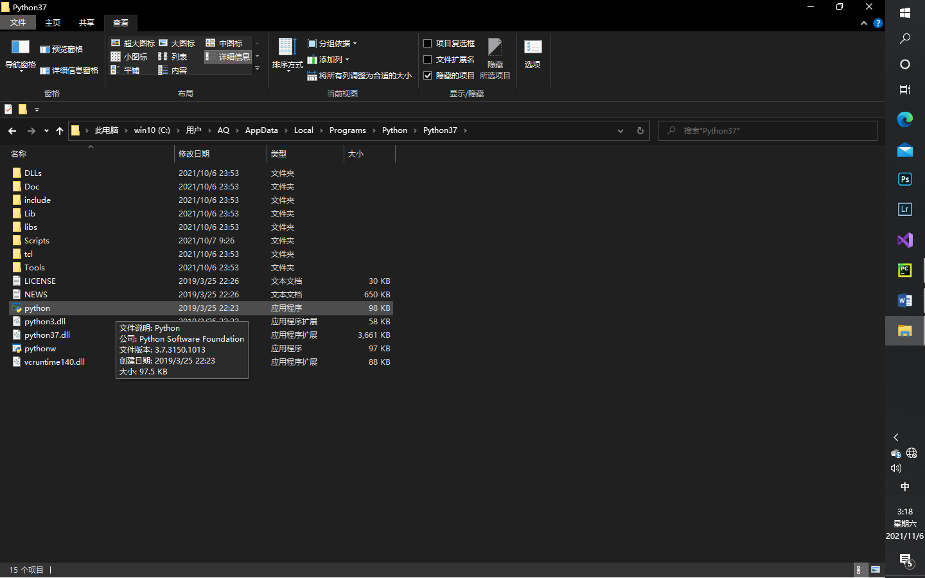Uncheck Hidden items (隐藏的项目)

click(449, 75)
